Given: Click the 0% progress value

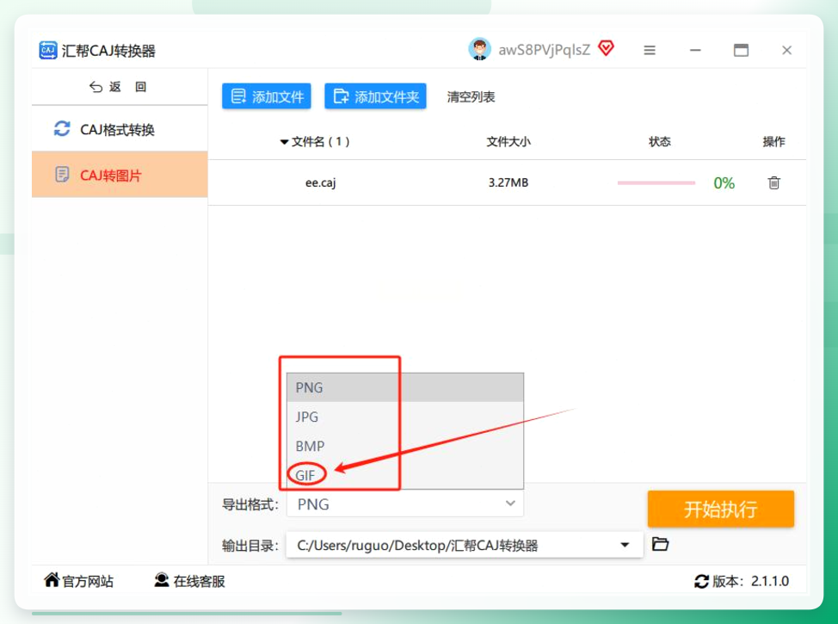Looking at the screenshot, I should click(724, 183).
